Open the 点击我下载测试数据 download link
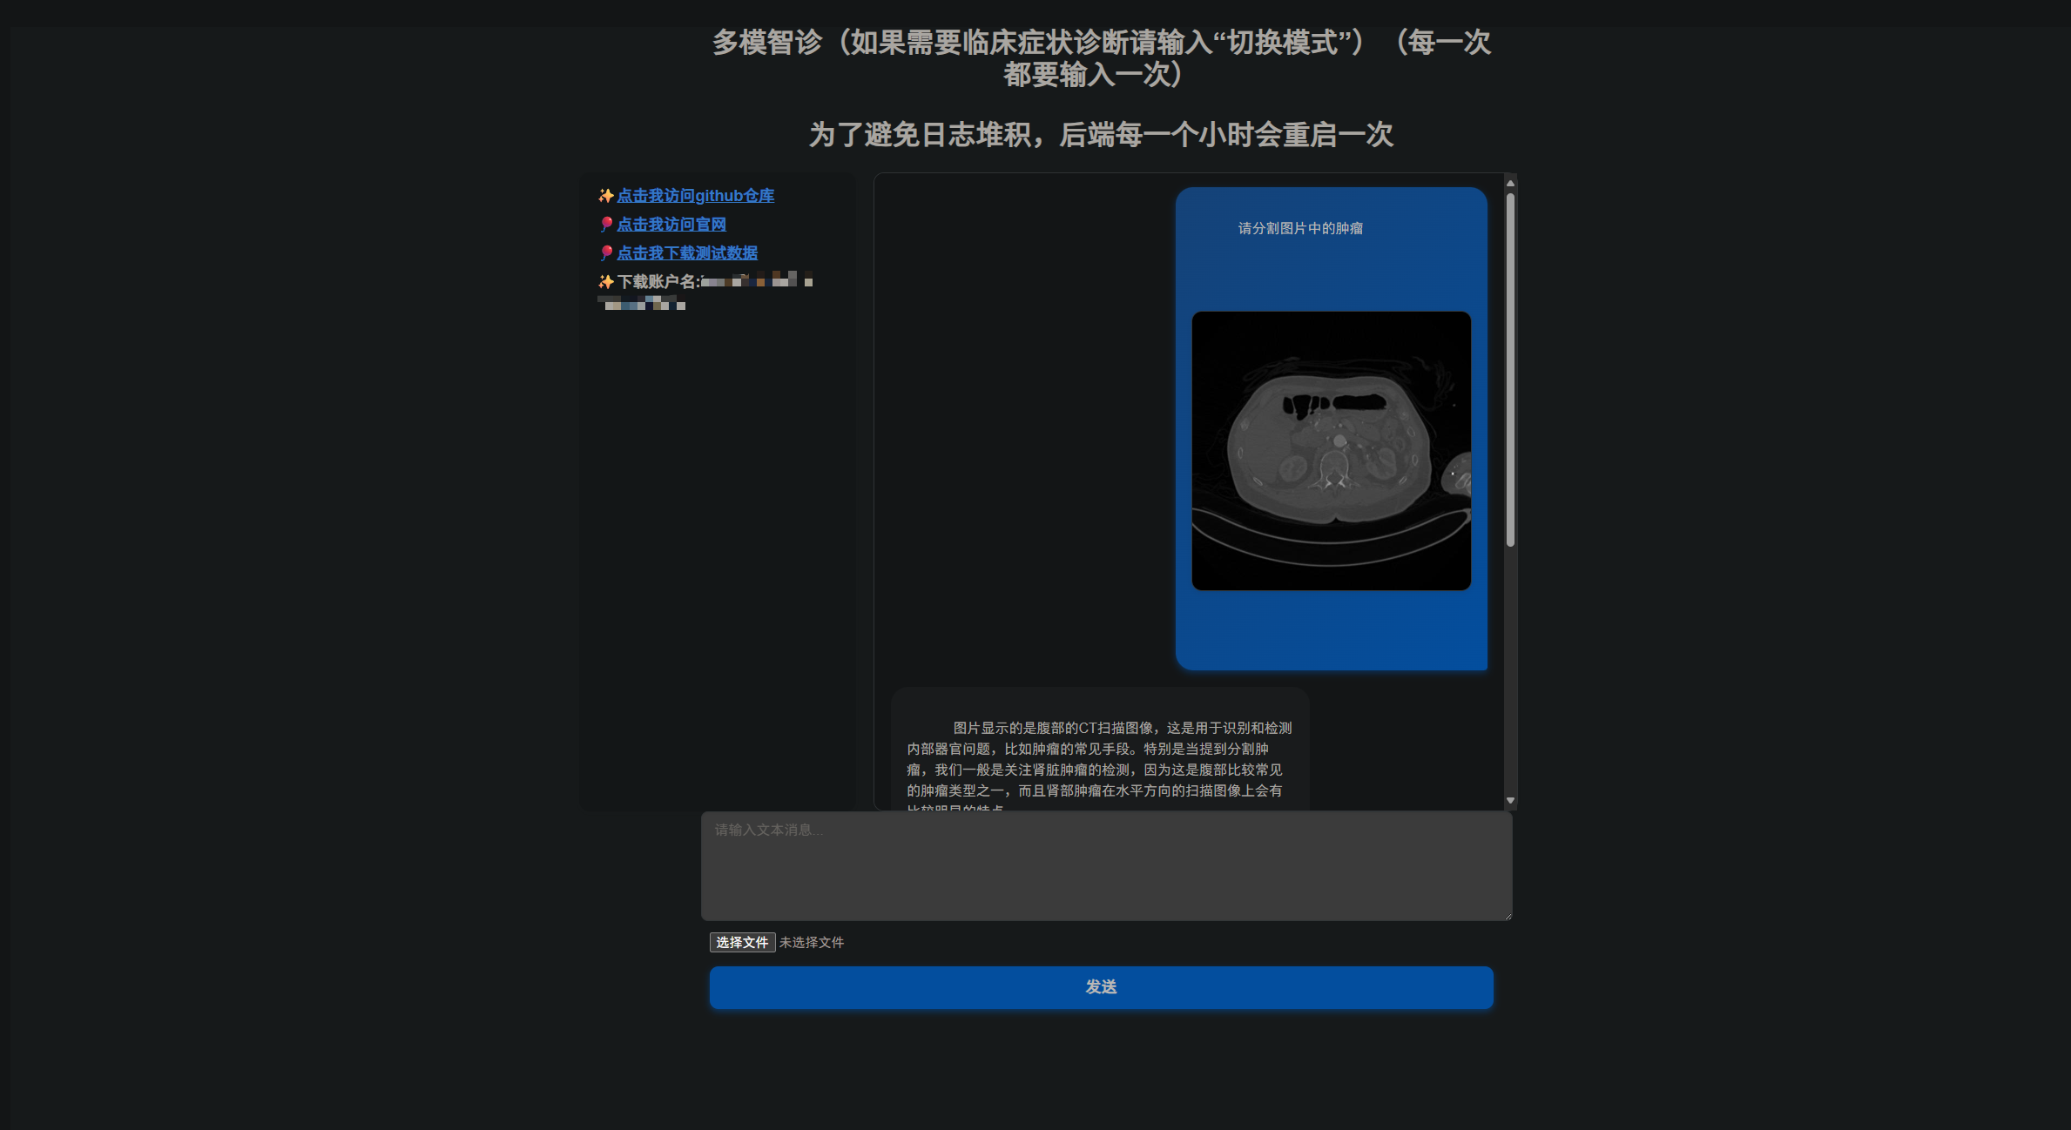This screenshot has width=2071, height=1130. 688,252
